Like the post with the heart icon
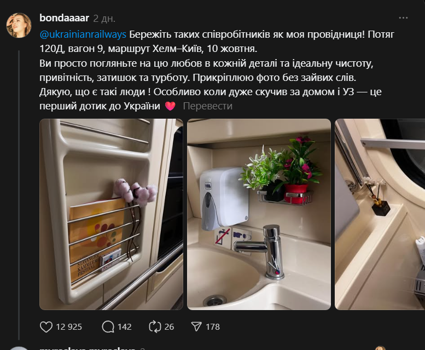Image resolution: width=425 pixels, height=350 pixels. 46,326
